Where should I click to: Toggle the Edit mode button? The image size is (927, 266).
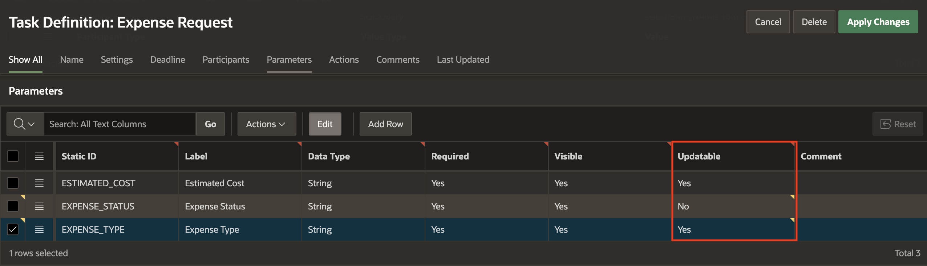coord(325,124)
